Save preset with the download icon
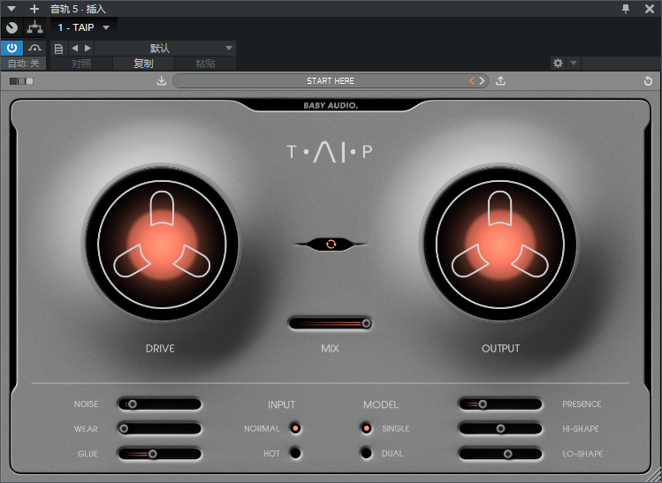The width and height of the screenshot is (662, 483). click(x=161, y=80)
